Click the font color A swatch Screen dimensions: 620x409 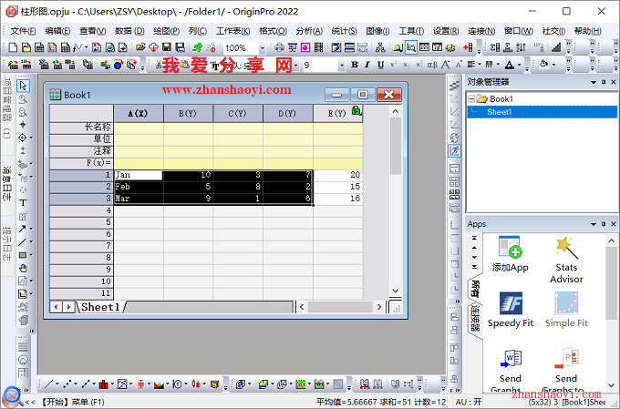pyautogui.click(x=510, y=65)
